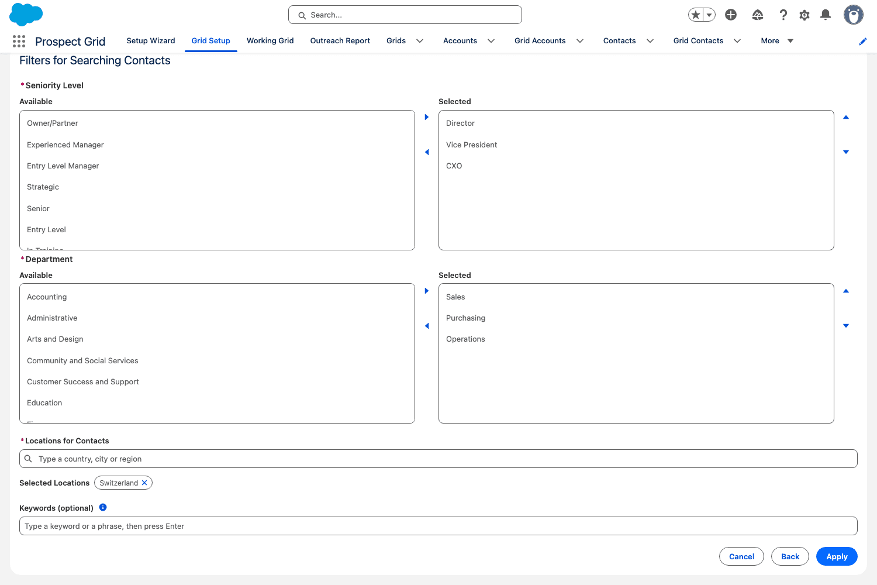Expand the Grid Accounts tab chevron
877x585 pixels.
click(580, 41)
